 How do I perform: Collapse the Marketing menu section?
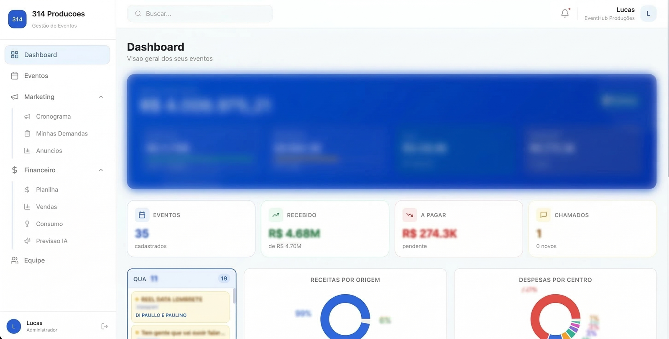(101, 97)
